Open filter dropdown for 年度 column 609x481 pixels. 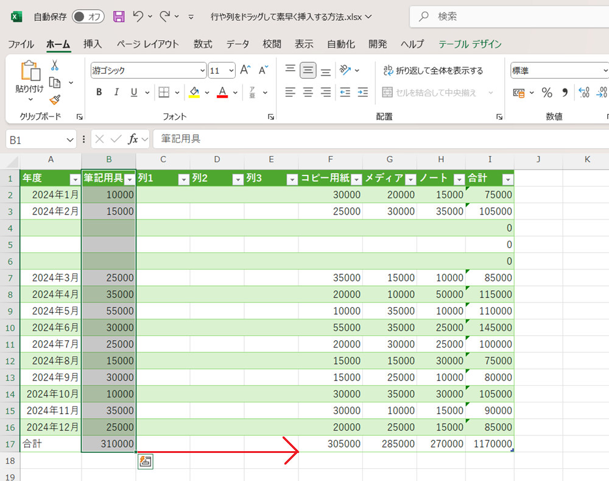(x=75, y=179)
